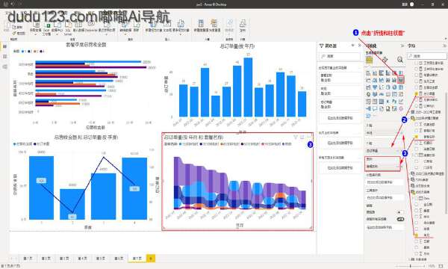Collapse the Fields pane with double chevron
448x269 pixels.
444,46
